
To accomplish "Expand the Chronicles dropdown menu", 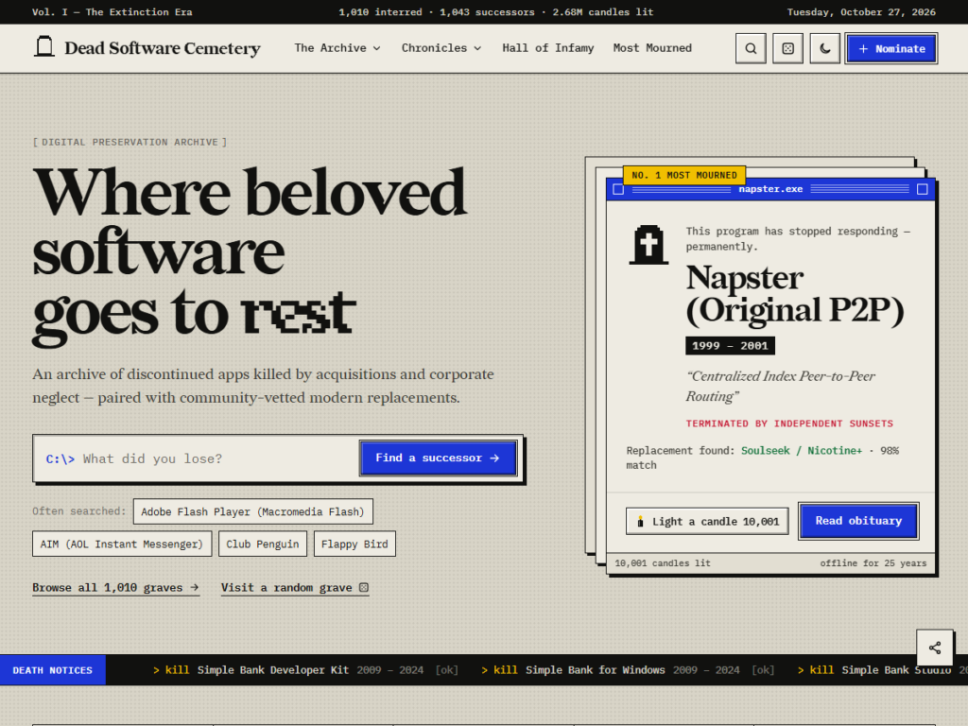I will pyautogui.click(x=441, y=48).
